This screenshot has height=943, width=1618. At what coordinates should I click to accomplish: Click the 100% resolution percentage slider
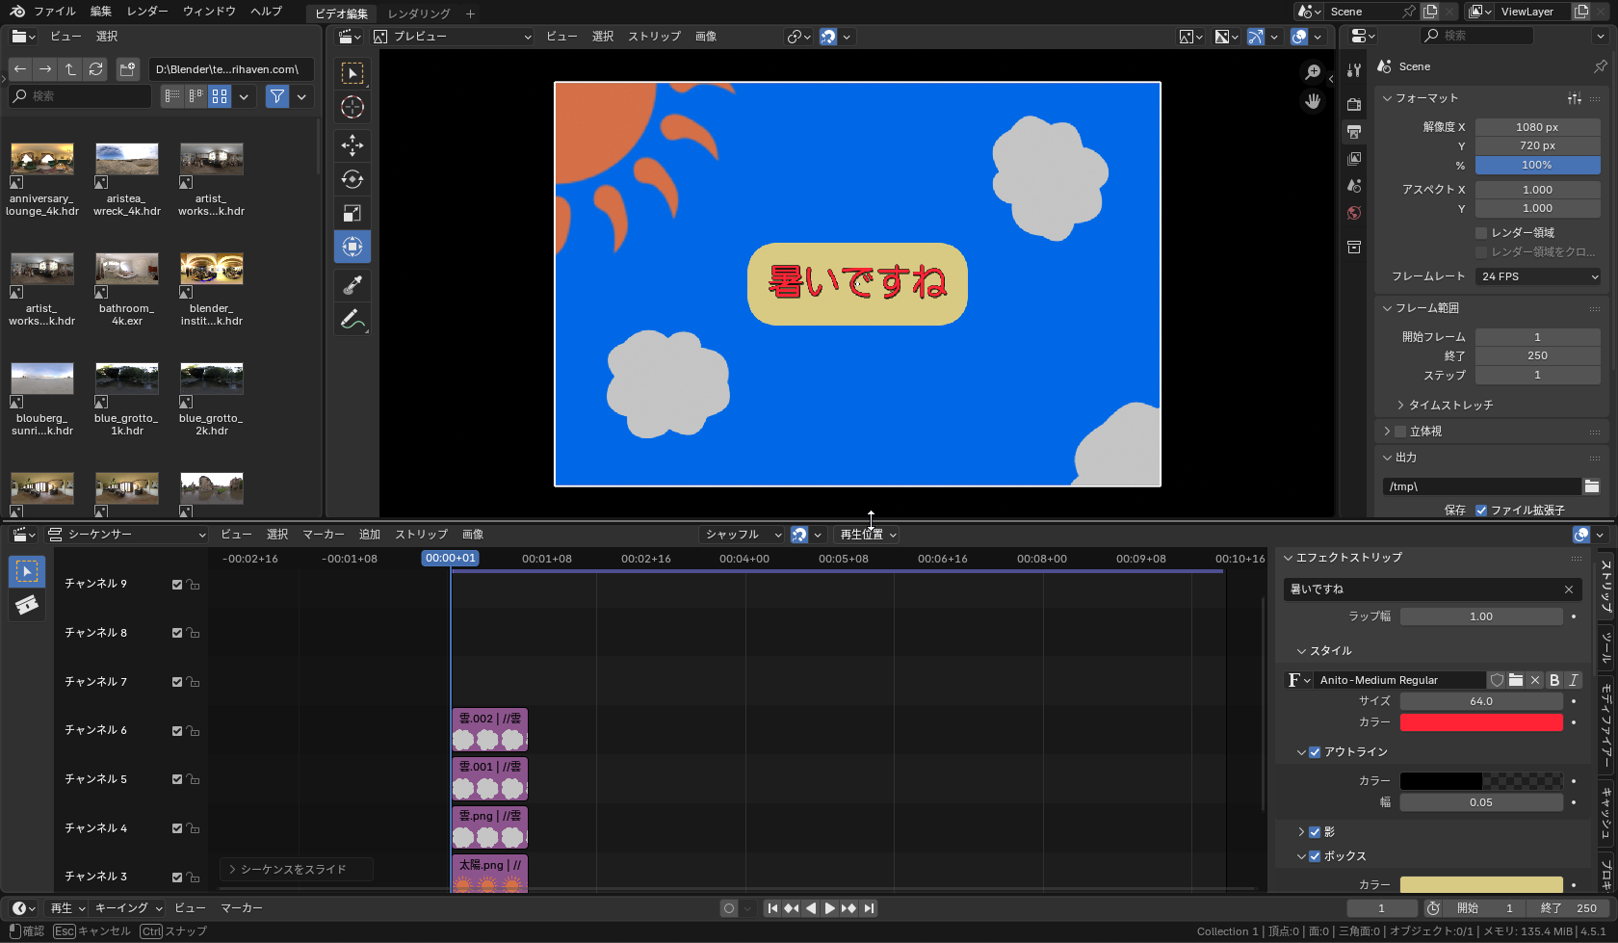pyautogui.click(x=1538, y=166)
